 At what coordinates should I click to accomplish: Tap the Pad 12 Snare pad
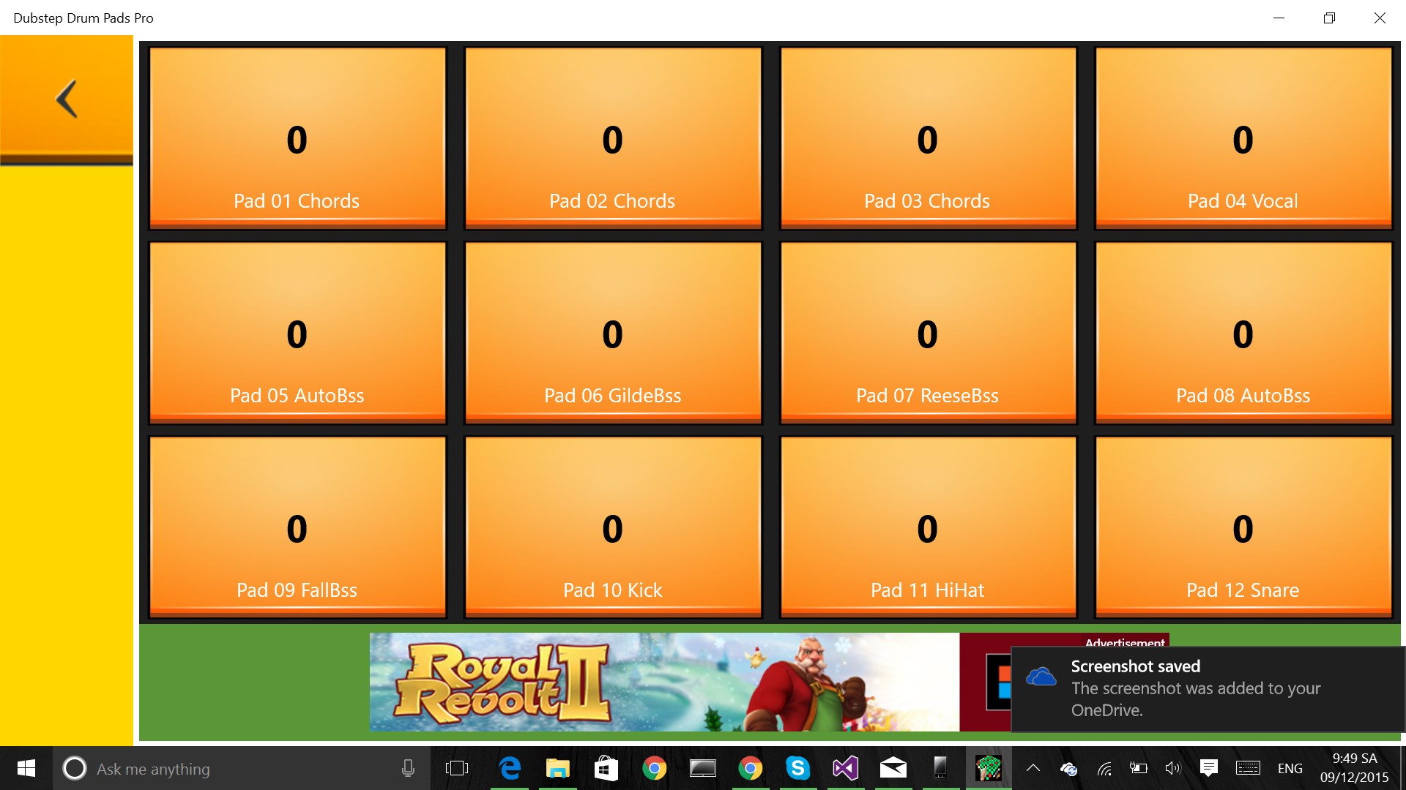point(1243,528)
